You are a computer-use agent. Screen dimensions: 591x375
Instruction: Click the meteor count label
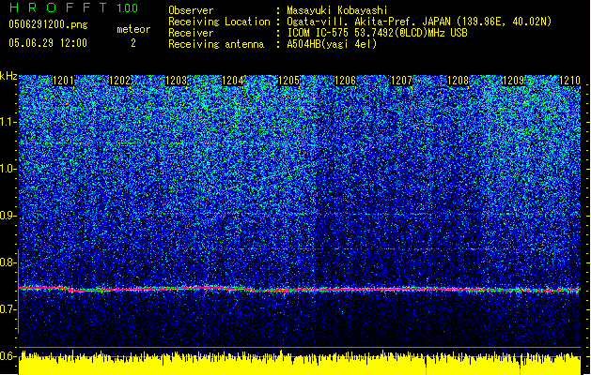coord(133,29)
